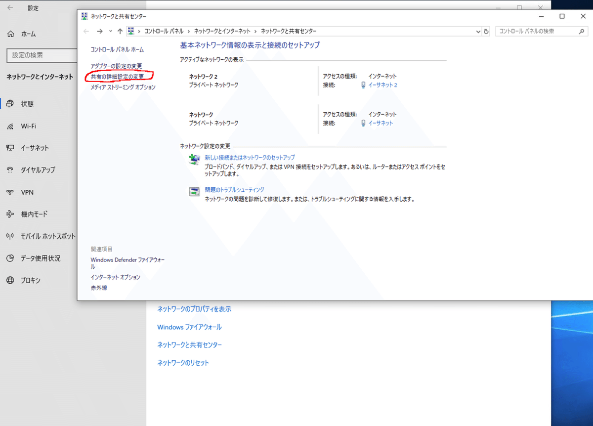
Task: Open Windows Defender ファイアウォール link
Action: tap(127, 263)
